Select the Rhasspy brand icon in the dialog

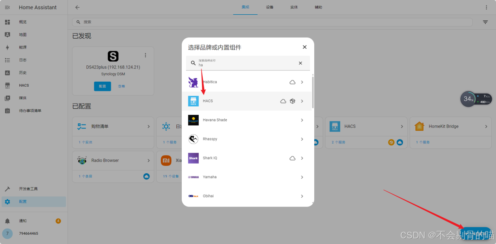pyautogui.click(x=193, y=139)
